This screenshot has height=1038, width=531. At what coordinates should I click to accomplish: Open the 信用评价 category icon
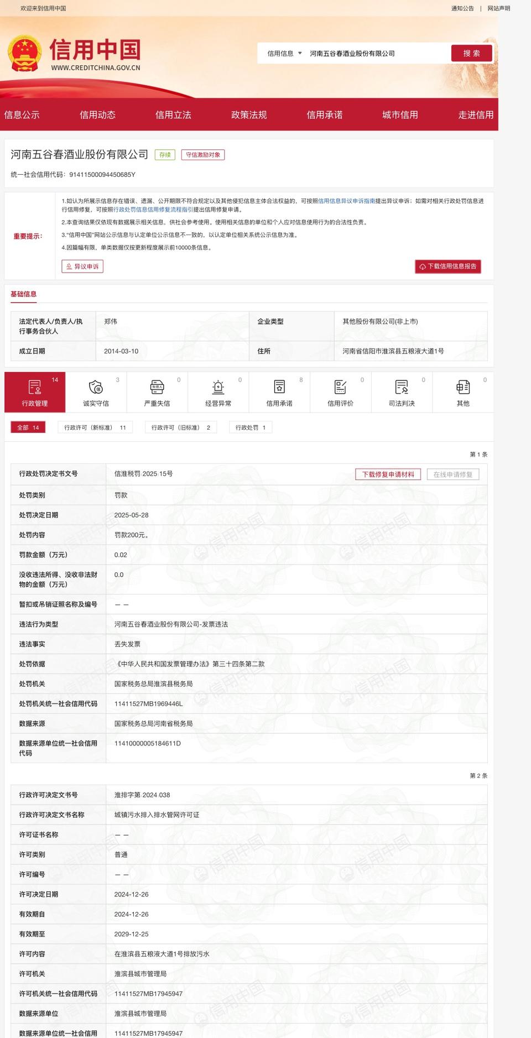(x=340, y=387)
